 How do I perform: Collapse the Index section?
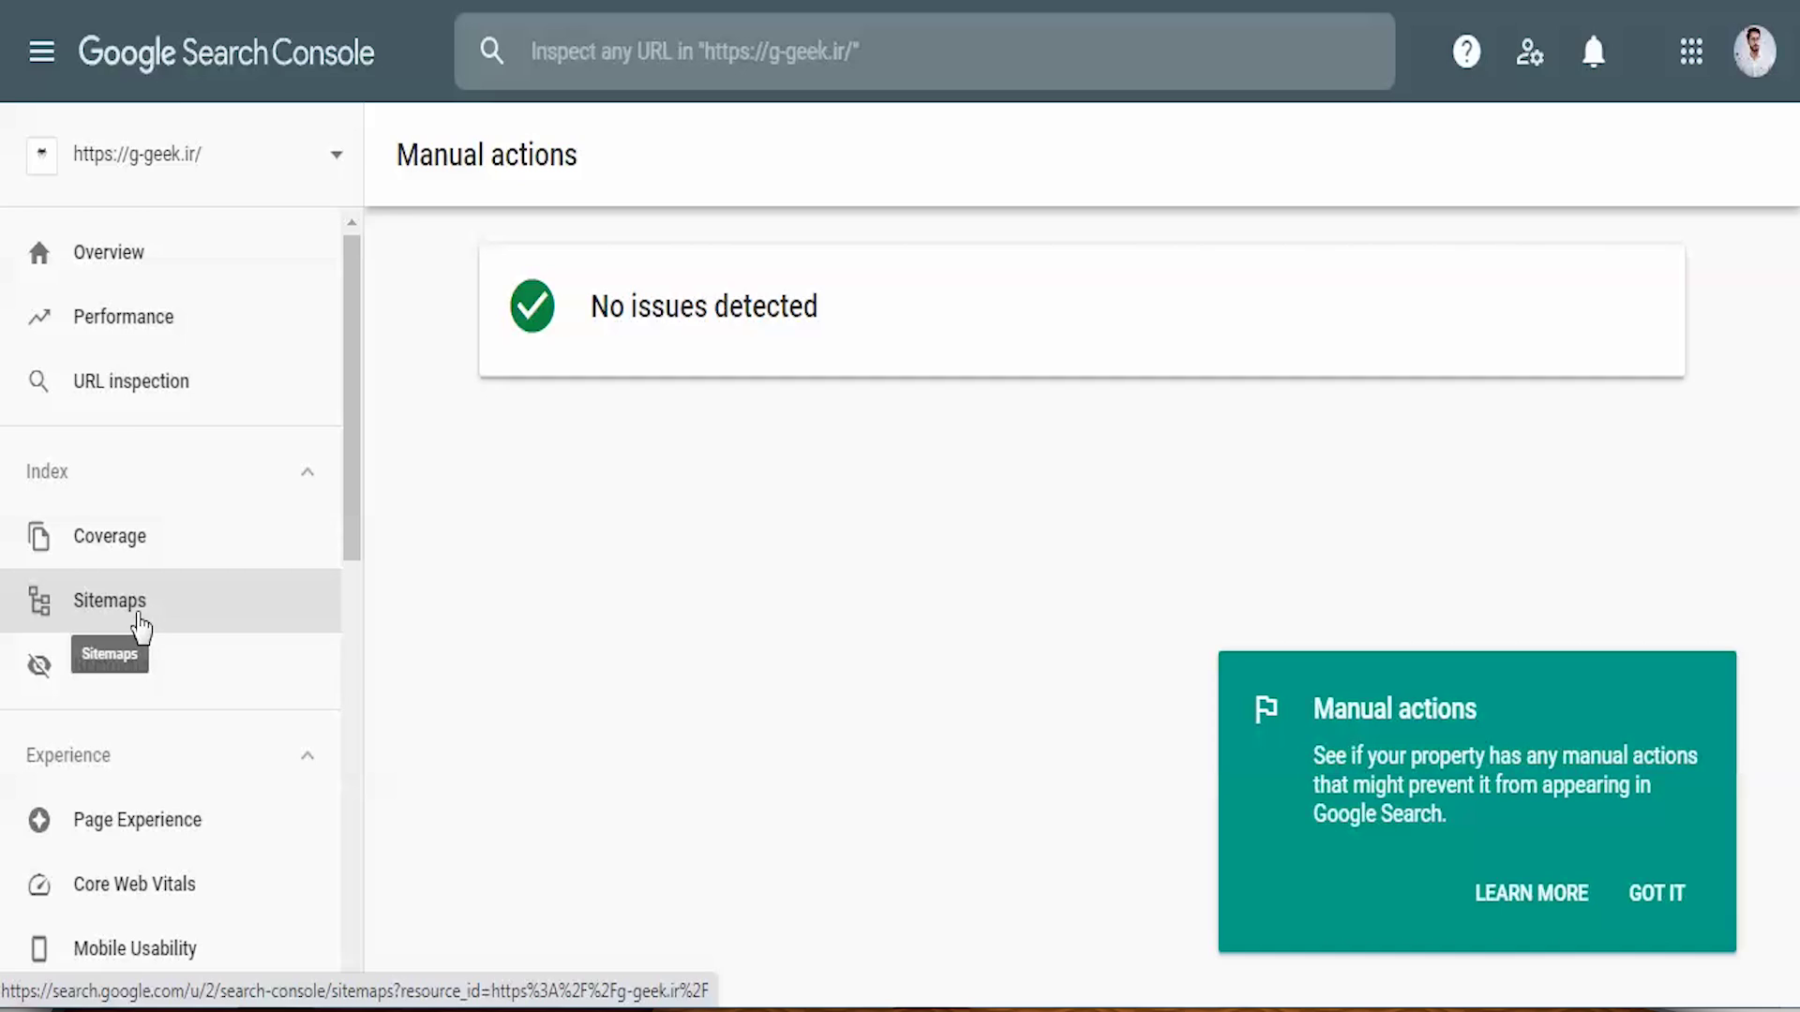(307, 471)
